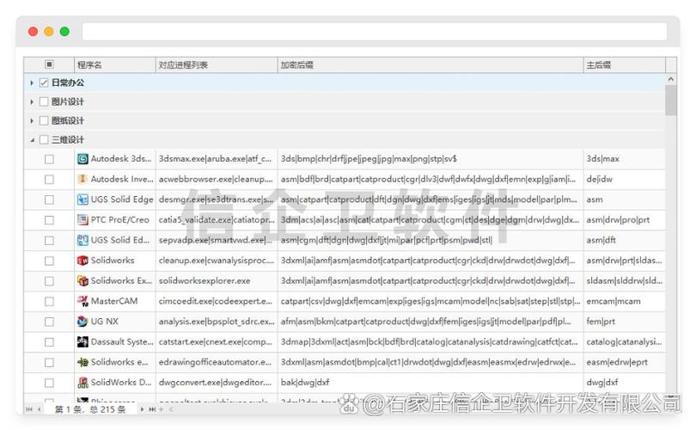Go to the previous record with pager arrow
Screen dimensions: 696x430
coord(40,409)
